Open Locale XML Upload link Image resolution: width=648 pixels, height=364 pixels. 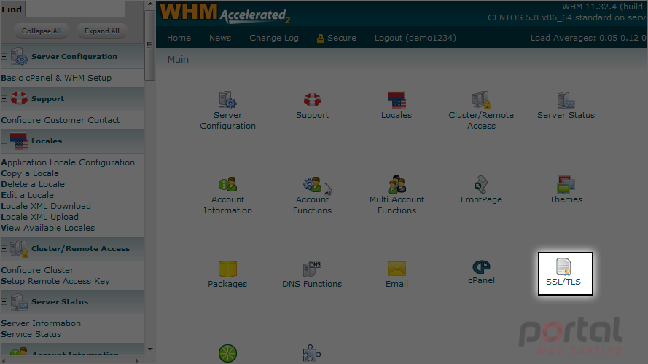[x=39, y=217]
